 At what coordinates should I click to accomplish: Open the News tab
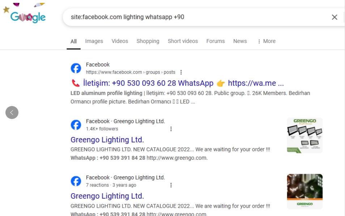[x=240, y=41]
